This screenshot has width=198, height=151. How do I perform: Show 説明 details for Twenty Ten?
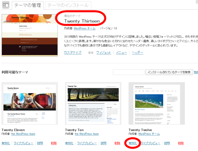tap(104, 143)
